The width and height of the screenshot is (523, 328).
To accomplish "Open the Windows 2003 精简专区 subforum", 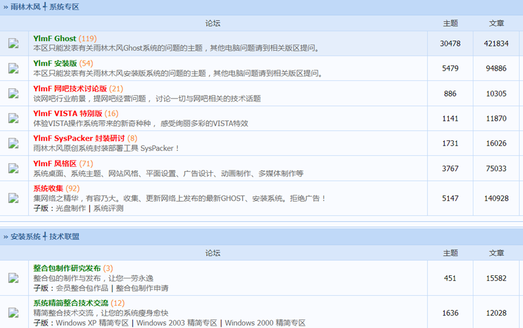I will click(x=177, y=323).
